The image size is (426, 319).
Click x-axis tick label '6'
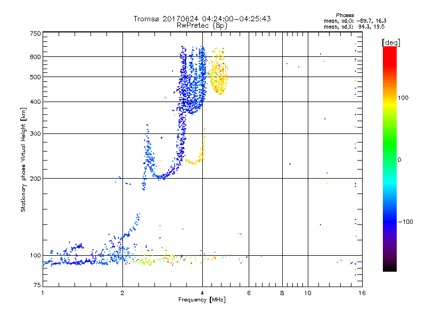pos(249,293)
